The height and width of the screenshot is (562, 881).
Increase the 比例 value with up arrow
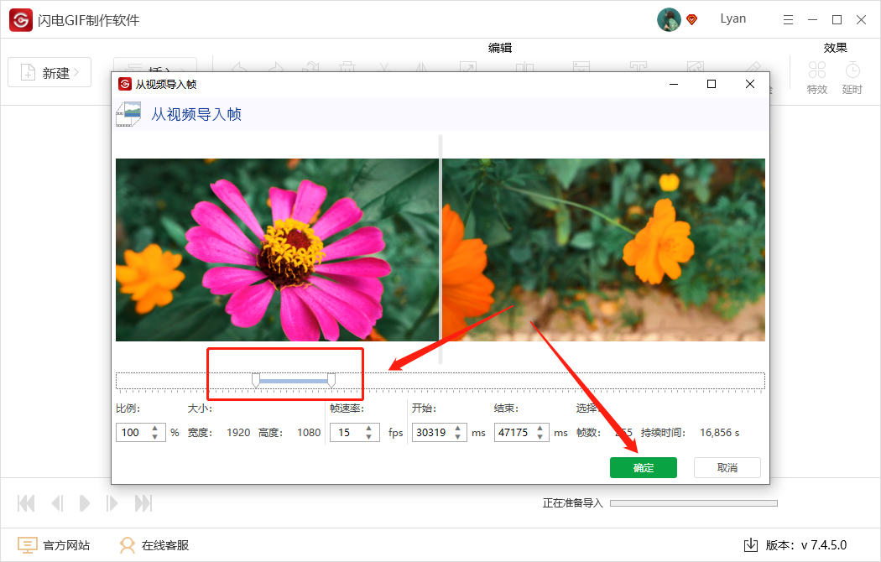pyautogui.click(x=154, y=429)
